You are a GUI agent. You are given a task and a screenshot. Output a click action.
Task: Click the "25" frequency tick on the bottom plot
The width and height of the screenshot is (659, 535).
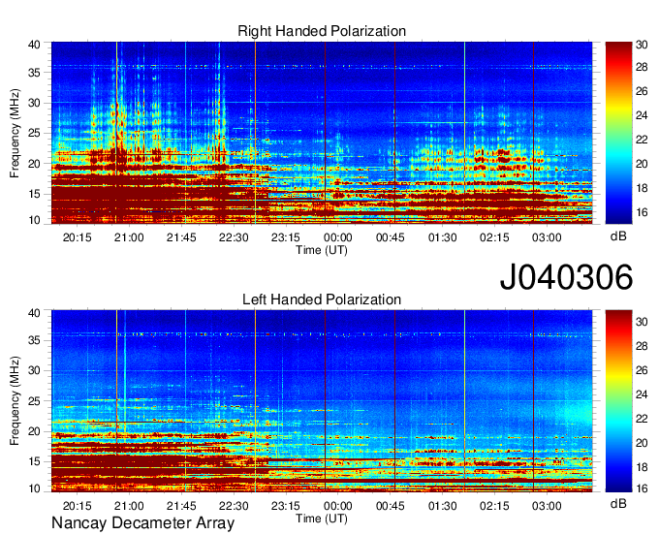(34, 401)
